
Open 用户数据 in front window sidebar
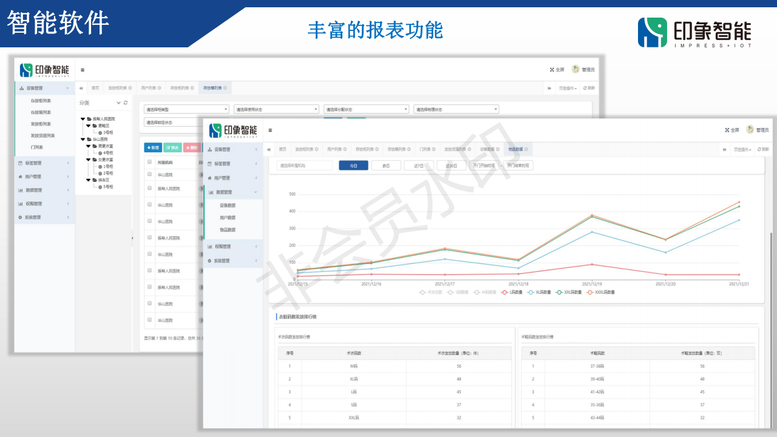click(228, 218)
